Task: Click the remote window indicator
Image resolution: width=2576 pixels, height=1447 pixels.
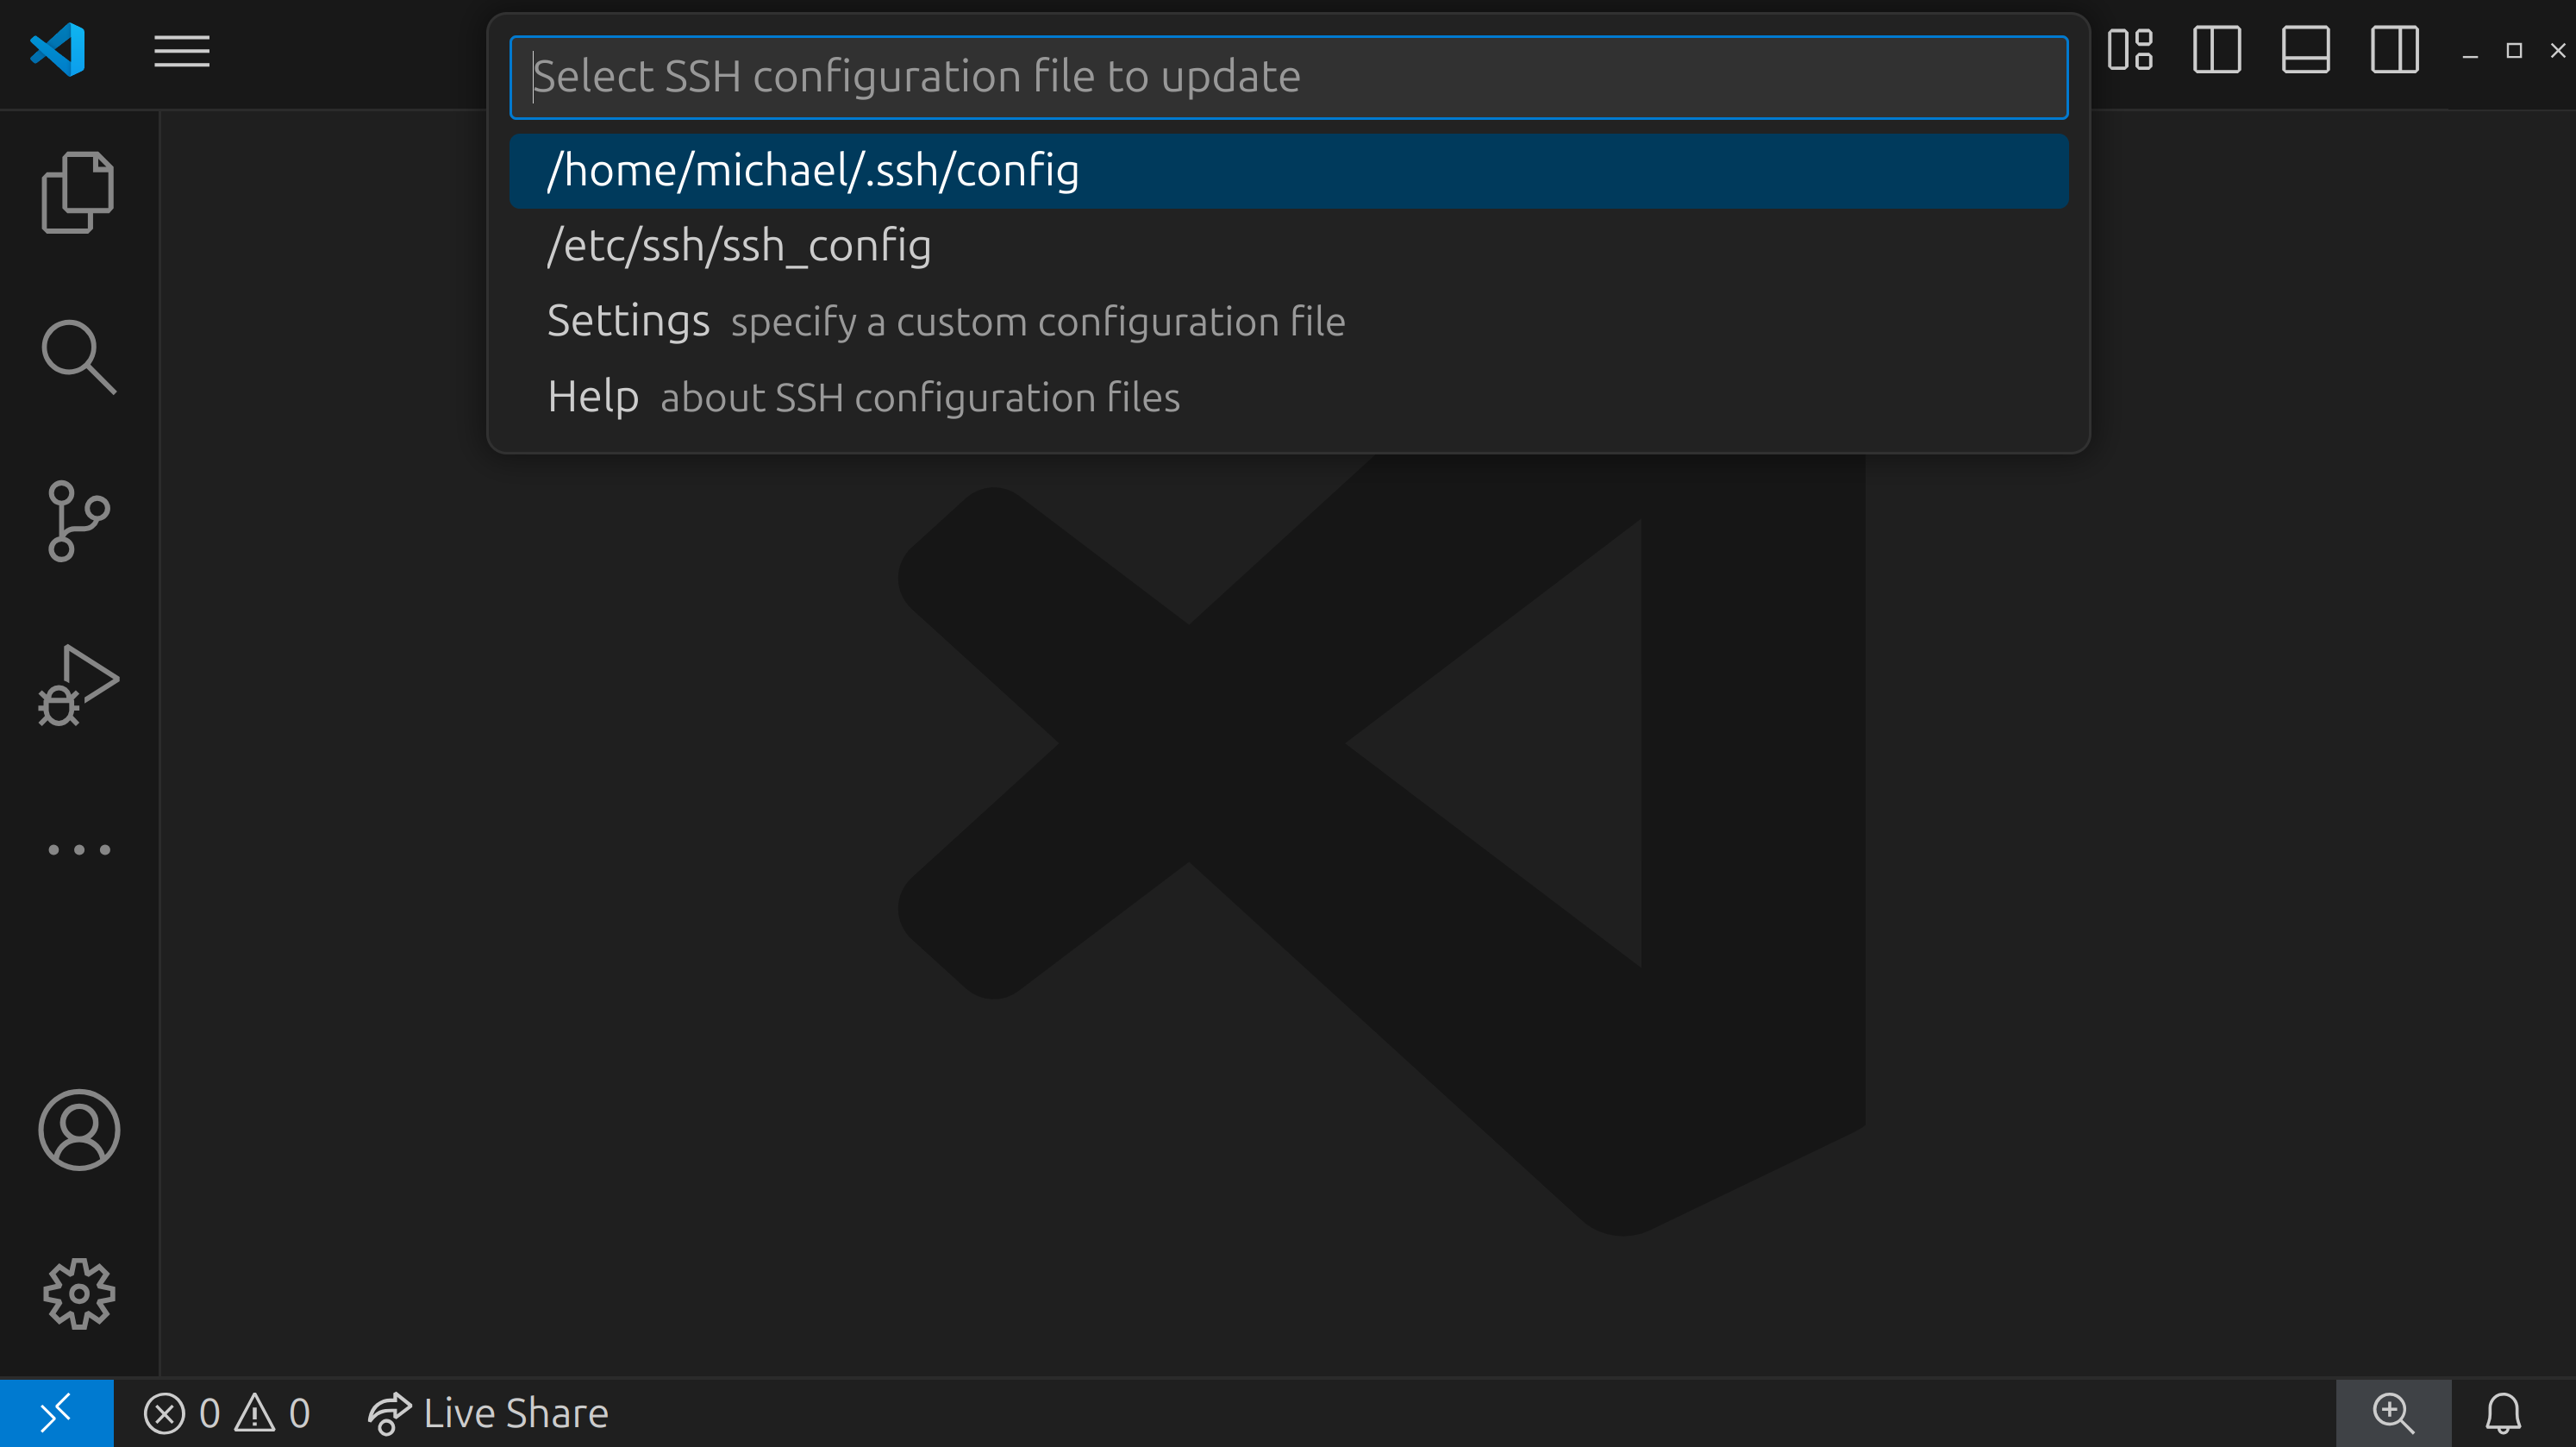Action: click(x=56, y=1413)
